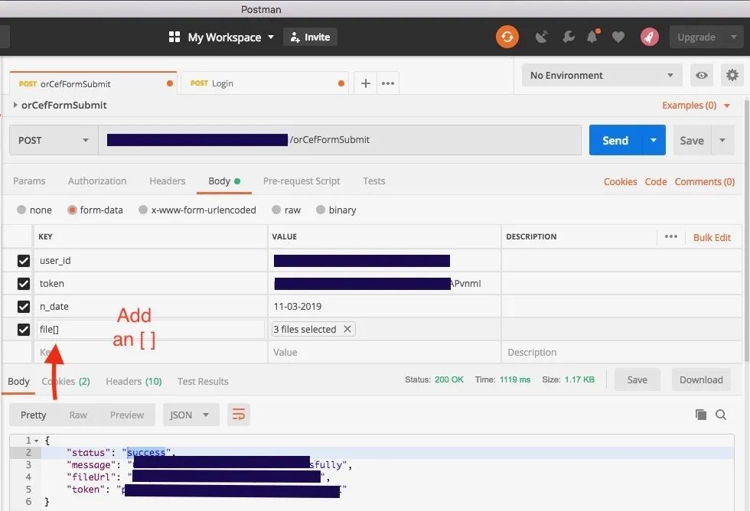Image resolution: width=750 pixels, height=511 pixels.
Task: Open the wrench settings icon
Action: [x=568, y=37]
